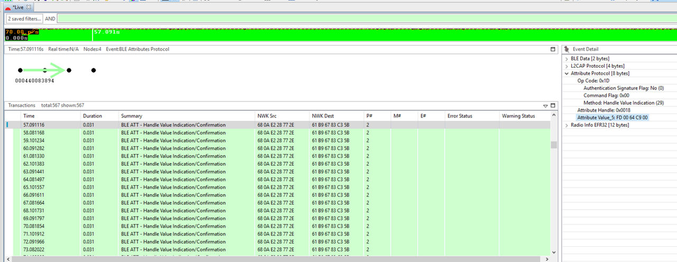Select transaction row at time 67.081664
This screenshot has height=262, width=677.
(278, 203)
